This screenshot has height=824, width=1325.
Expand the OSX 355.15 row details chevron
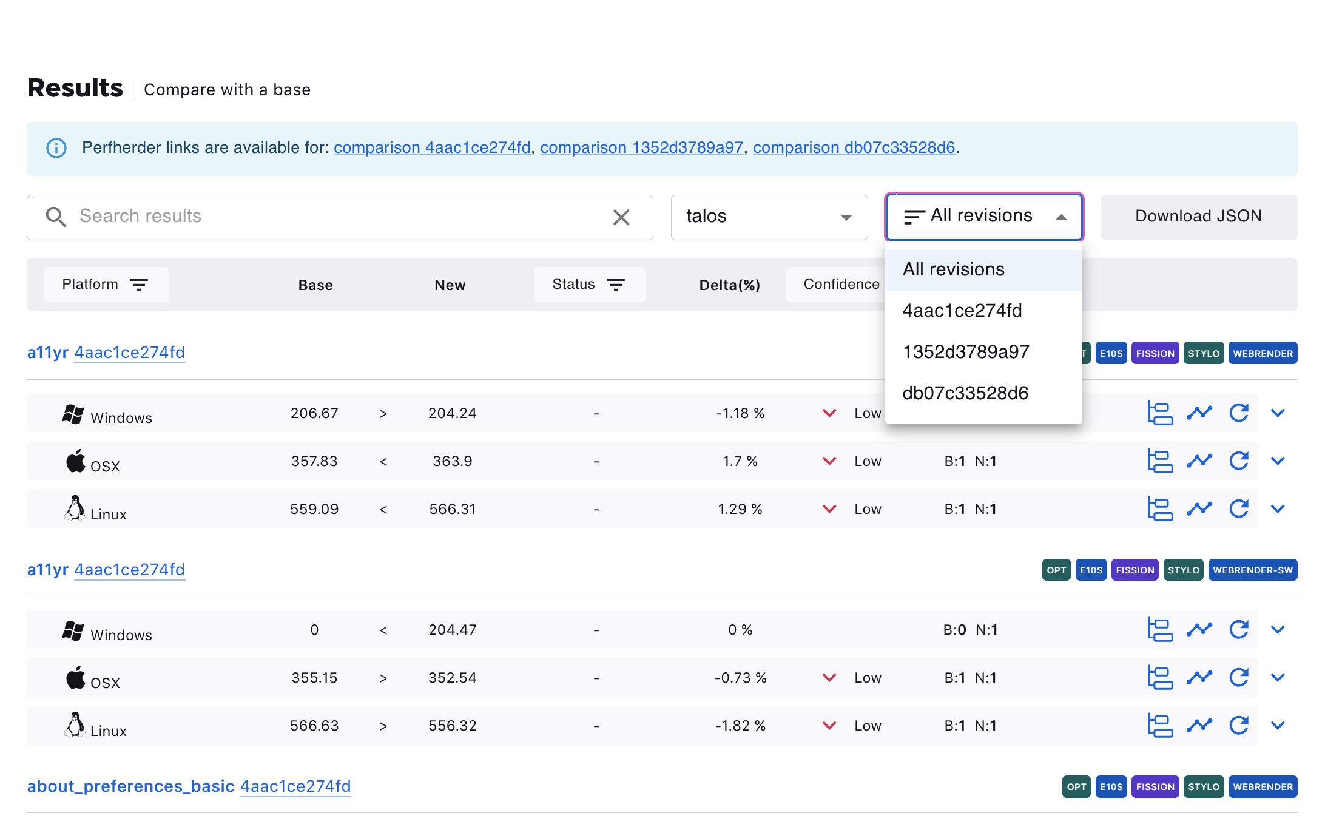coord(1277,678)
